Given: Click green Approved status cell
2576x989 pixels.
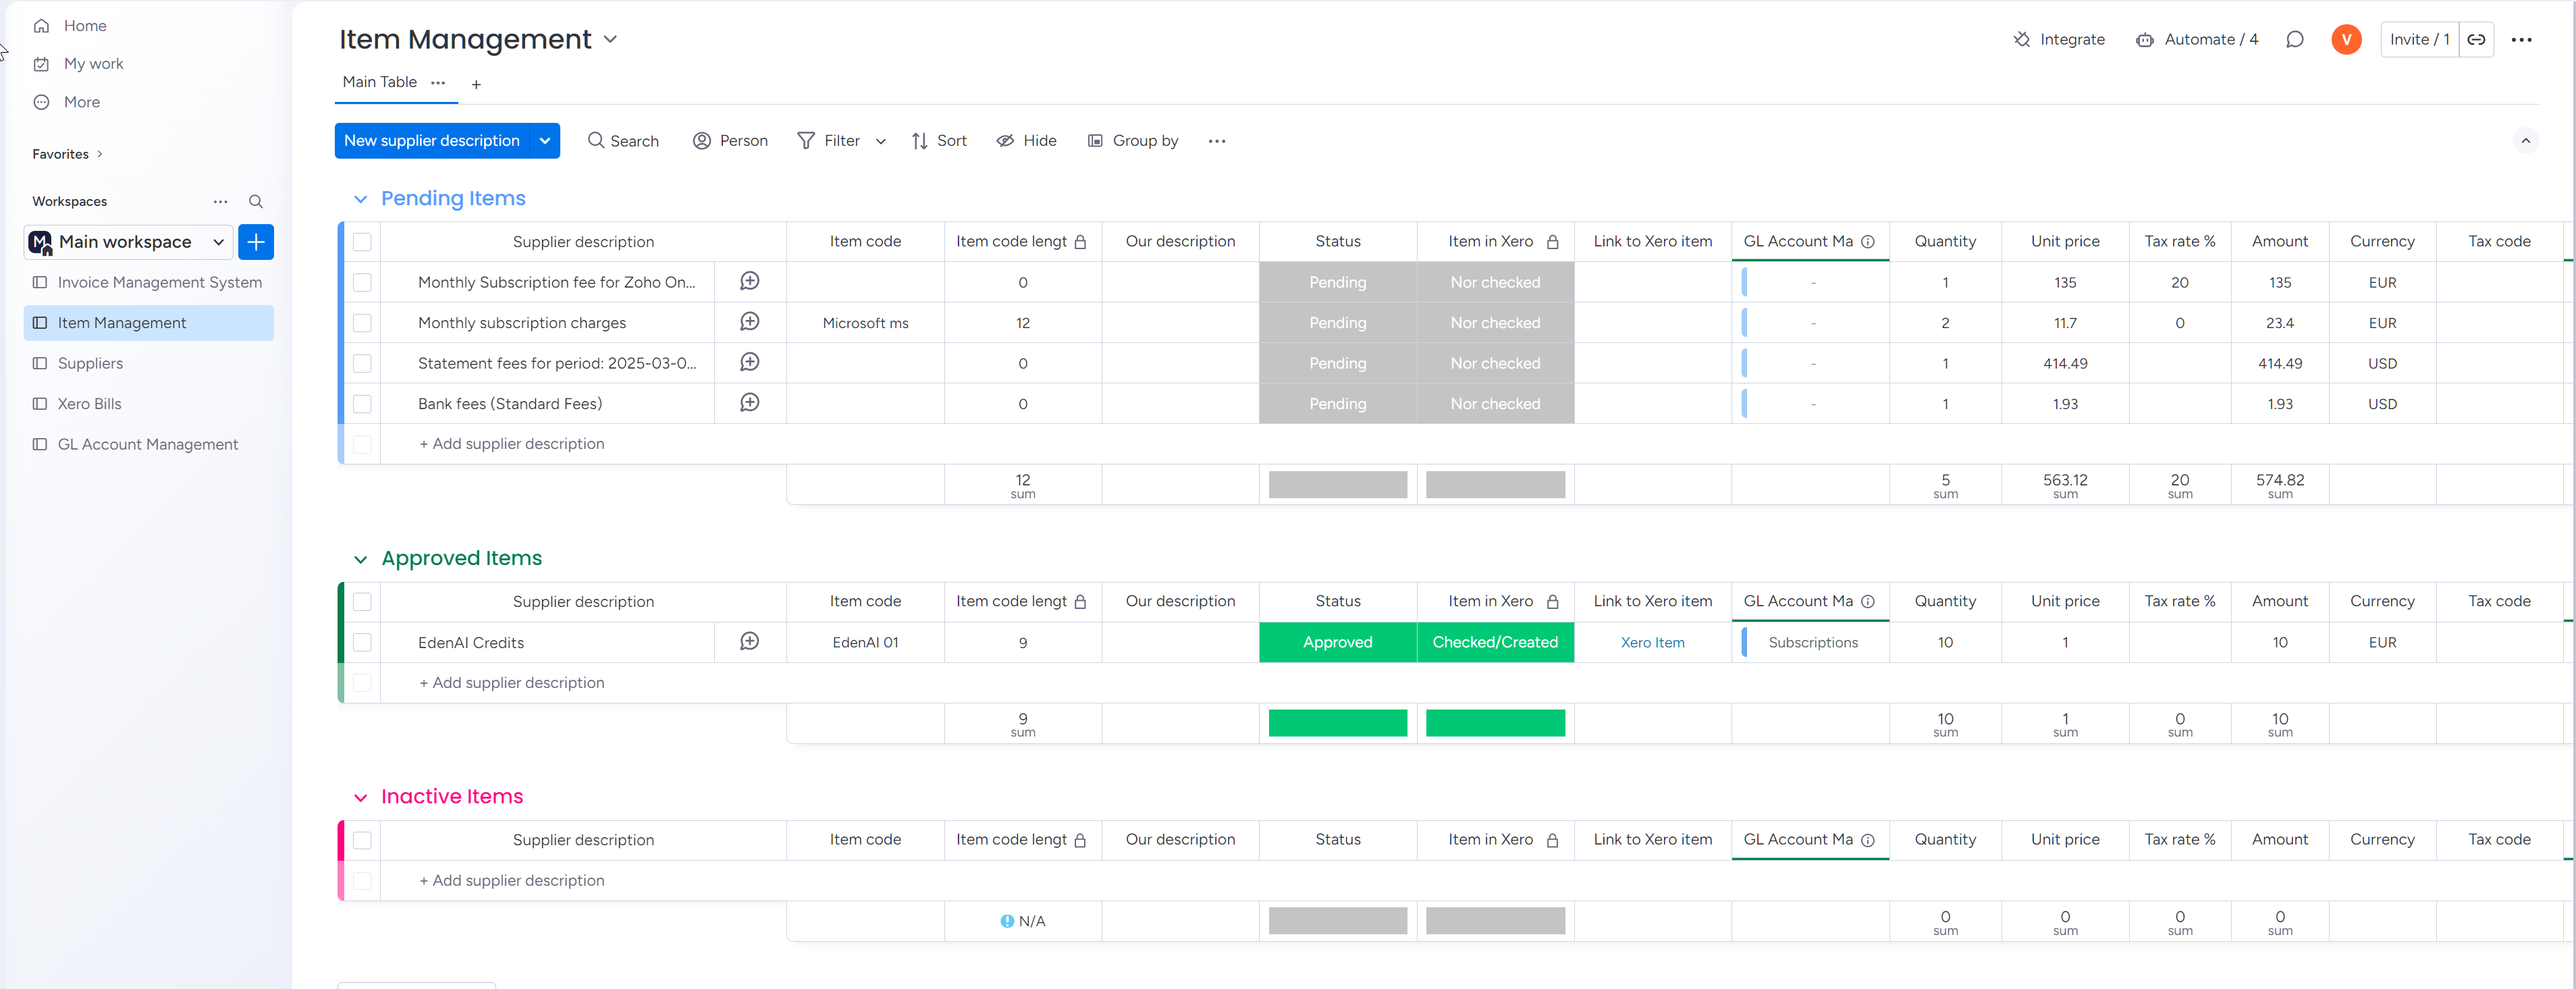Looking at the screenshot, I should 1337,642.
